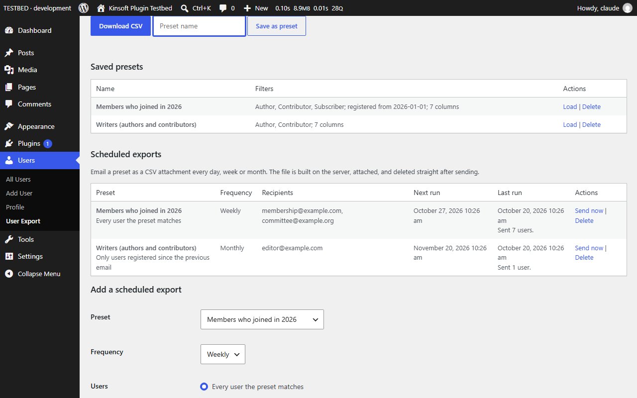Send now the Monthly Writers export

click(x=589, y=248)
